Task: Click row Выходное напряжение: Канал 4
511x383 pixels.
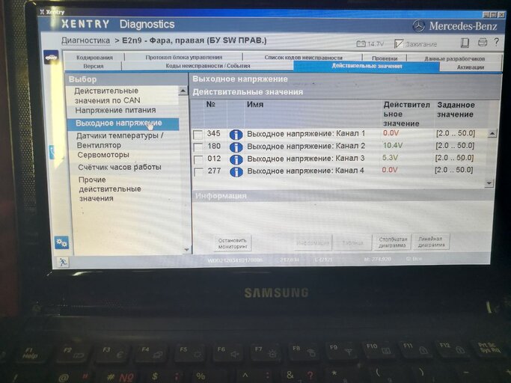Action: 339,171
